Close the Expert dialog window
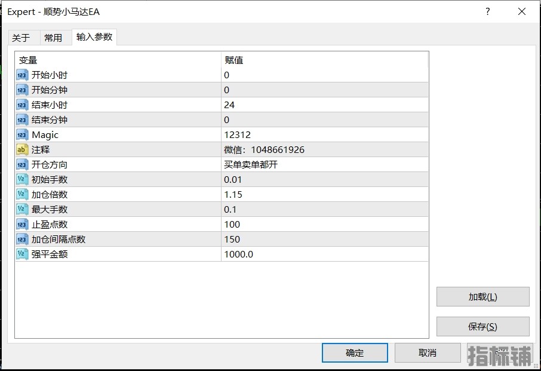This screenshot has height=371, width=541. 522,11
